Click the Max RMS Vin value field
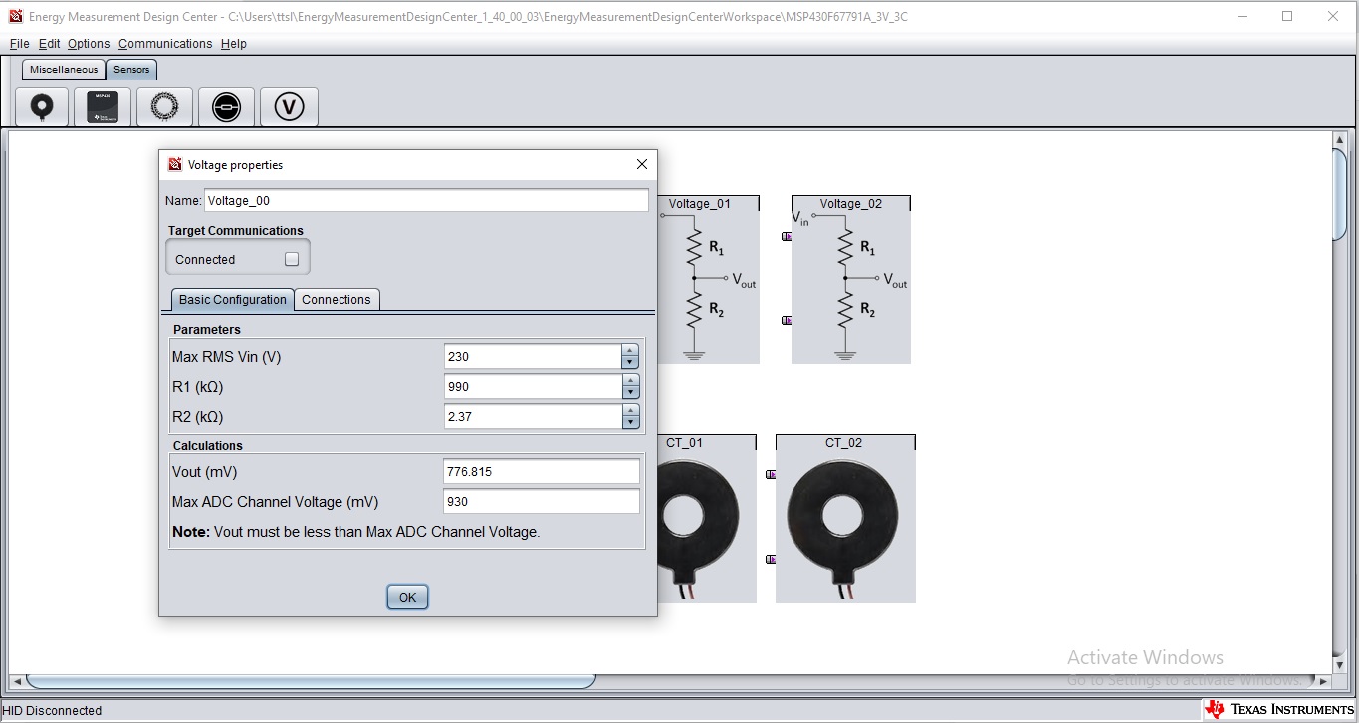This screenshot has height=723, width=1359. 533,356
